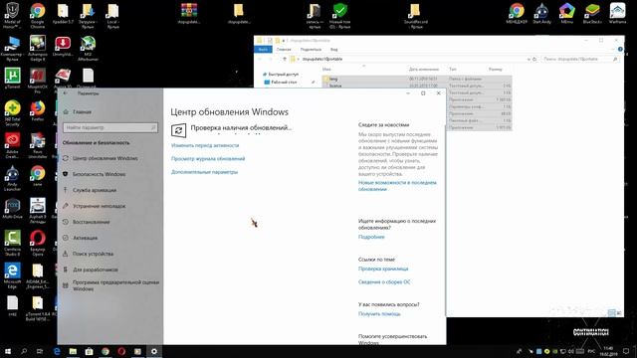Open the Revo Uninstaller desktop shortcut

click(x=38, y=146)
